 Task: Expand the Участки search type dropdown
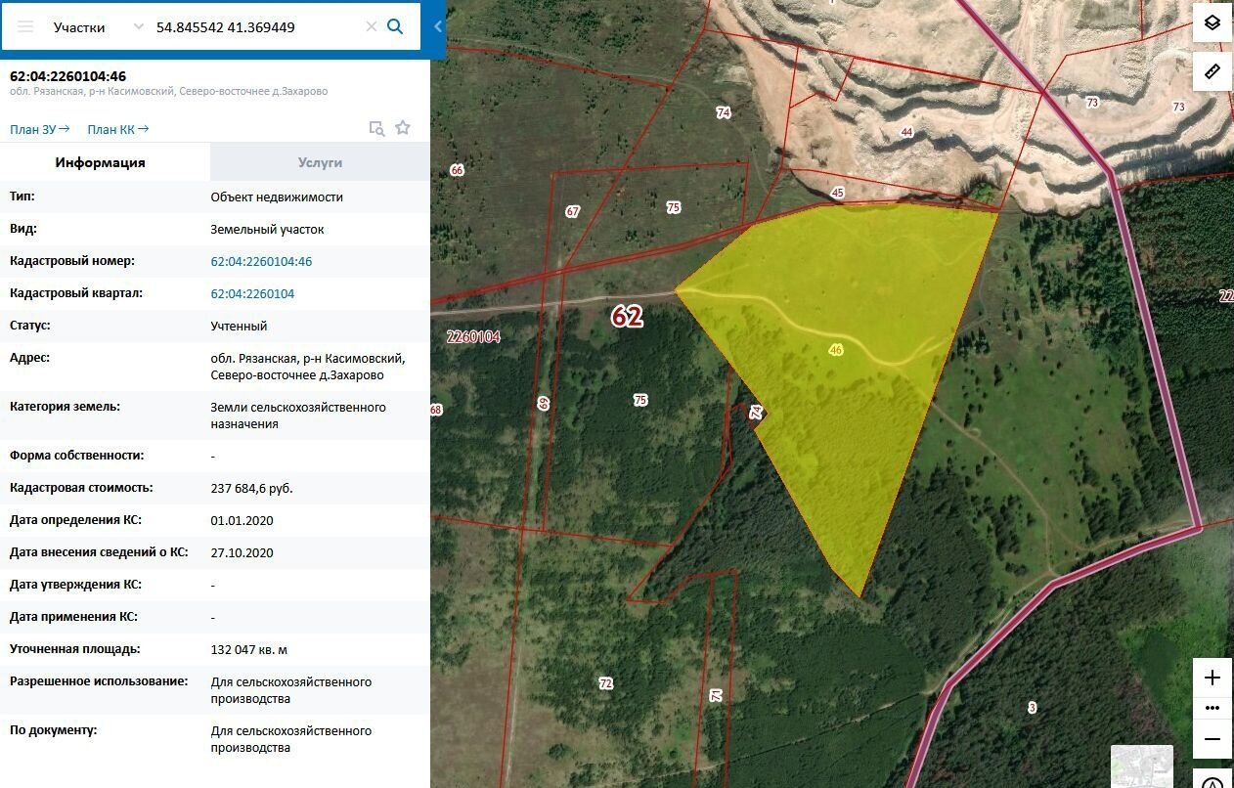pyautogui.click(x=137, y=27)
